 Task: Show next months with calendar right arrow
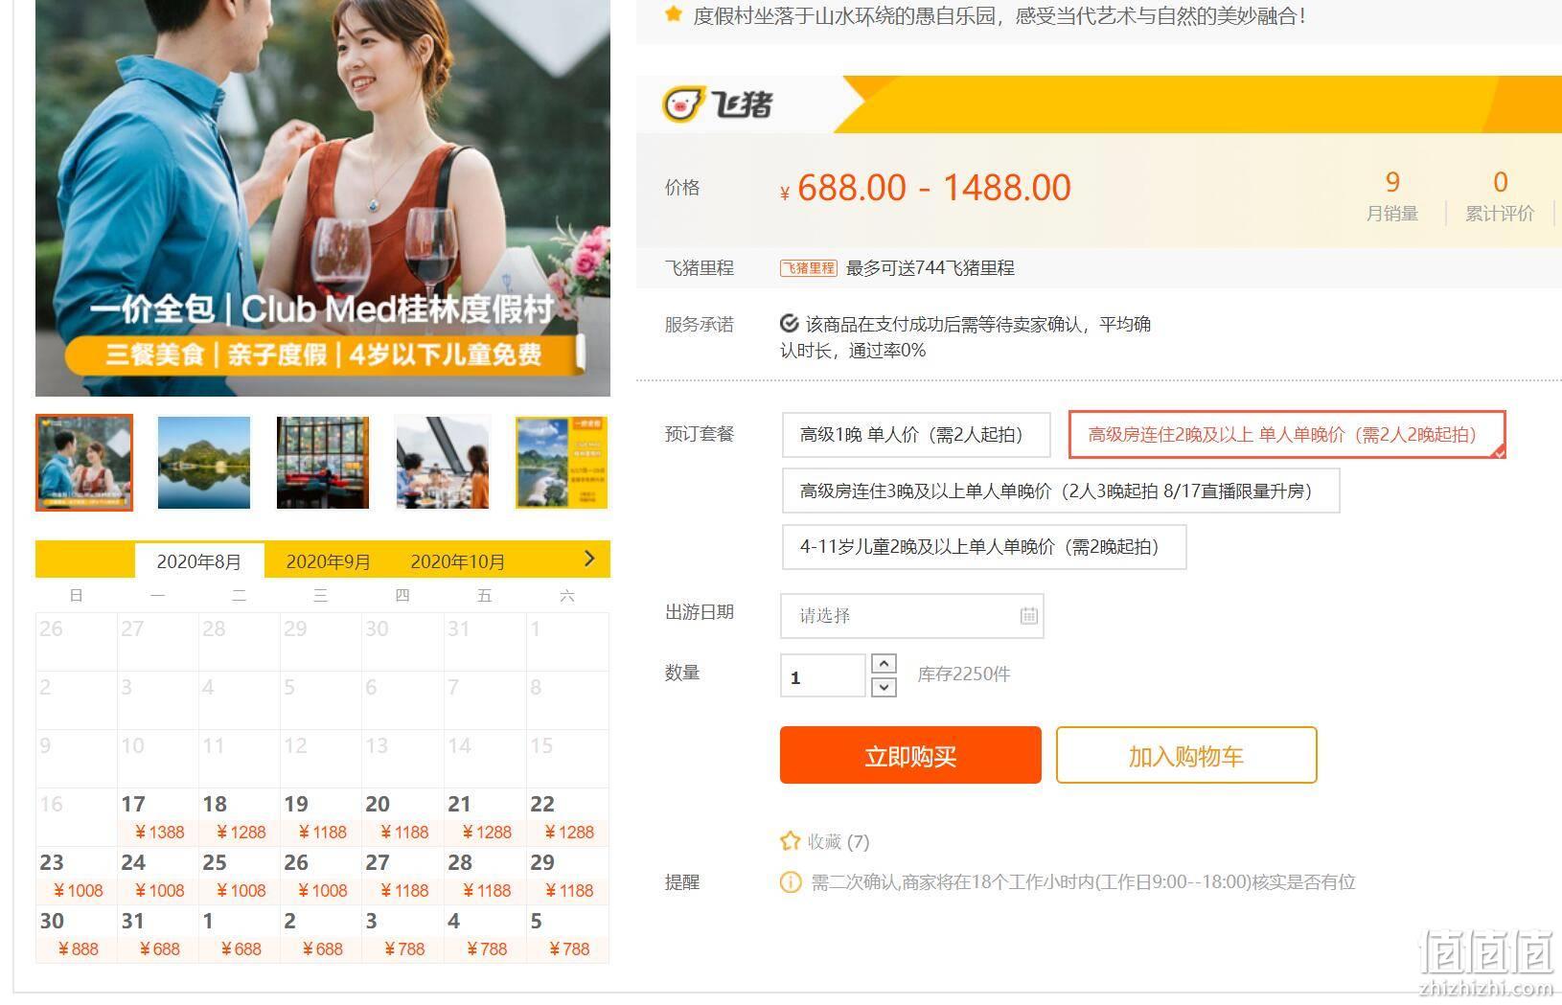(588, 559)
